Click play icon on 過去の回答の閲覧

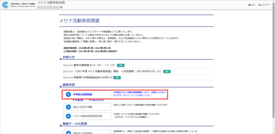point(68,107)
